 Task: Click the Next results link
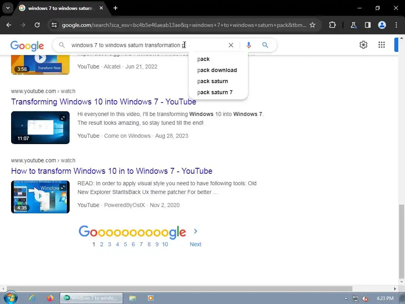[195, 244]
